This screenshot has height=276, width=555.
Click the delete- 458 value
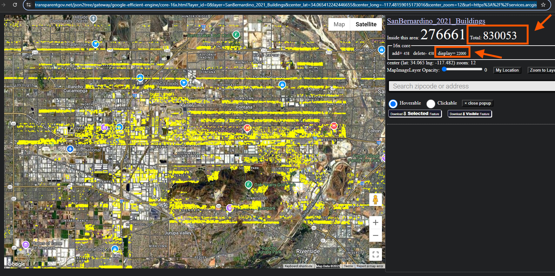point(423,53)
